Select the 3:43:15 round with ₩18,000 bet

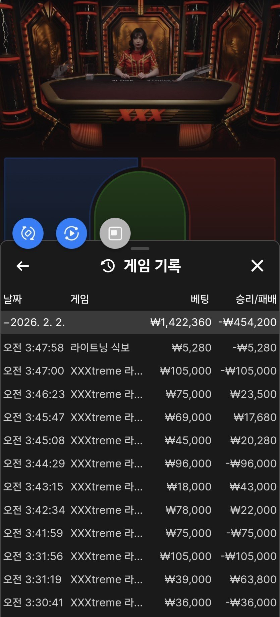coord(140,487)
